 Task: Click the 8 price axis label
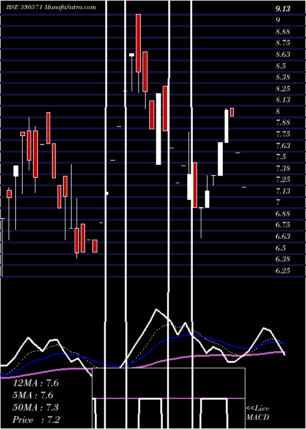[x=278, y=112]
